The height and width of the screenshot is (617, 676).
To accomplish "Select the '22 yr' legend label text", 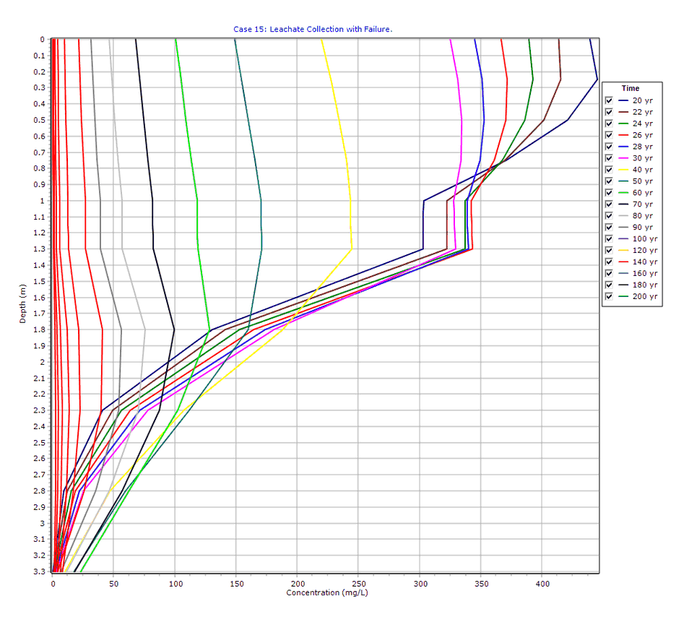I will (642, 112).
